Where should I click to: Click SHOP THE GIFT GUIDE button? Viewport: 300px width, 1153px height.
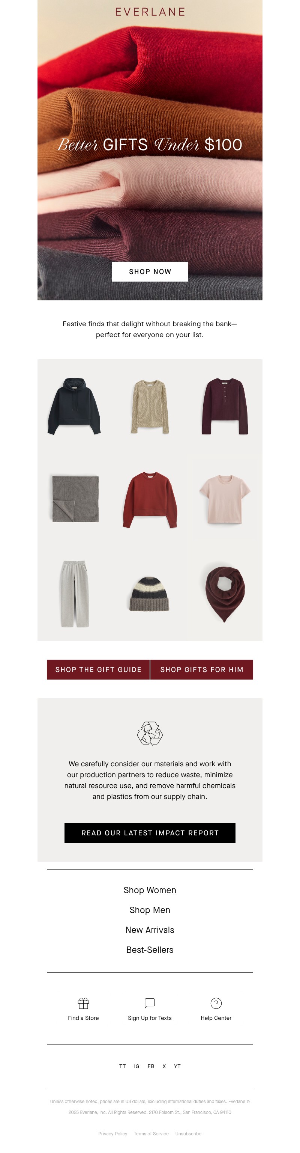tap(98, 669)
